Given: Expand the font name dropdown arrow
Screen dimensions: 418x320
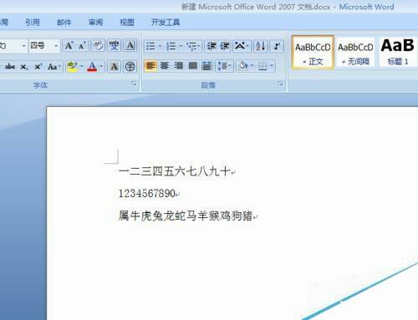Looking at the screenshot, I should [x=24, y=45].
